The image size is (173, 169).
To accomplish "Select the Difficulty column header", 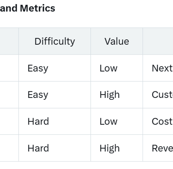I will point(54,41).
